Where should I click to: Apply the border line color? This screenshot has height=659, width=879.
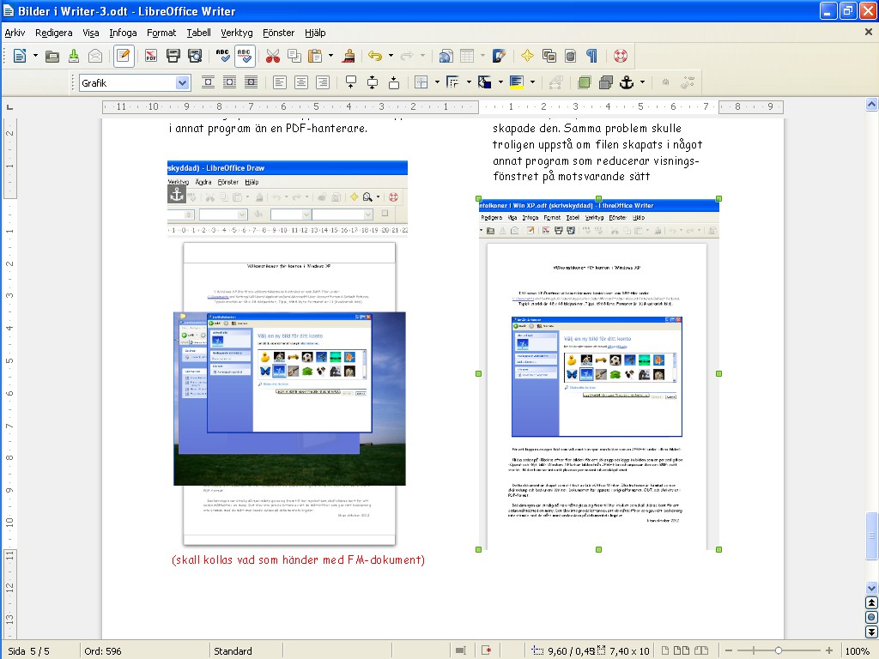tap(485, 83)
